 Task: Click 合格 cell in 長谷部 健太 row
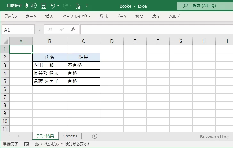pyautogui.click(x=84, y=73)
